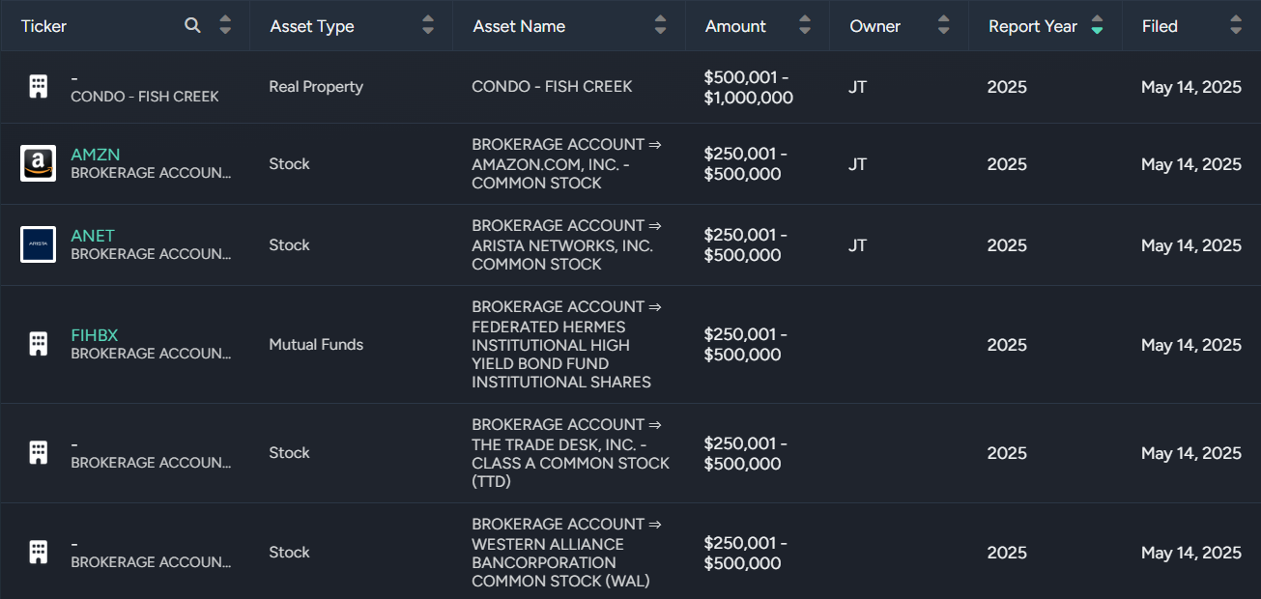Viewport: 1261px width, 599px height.
Task: Click building icon for The Trade Desk row
Action: pyautogui.click(x=38, y=452)
